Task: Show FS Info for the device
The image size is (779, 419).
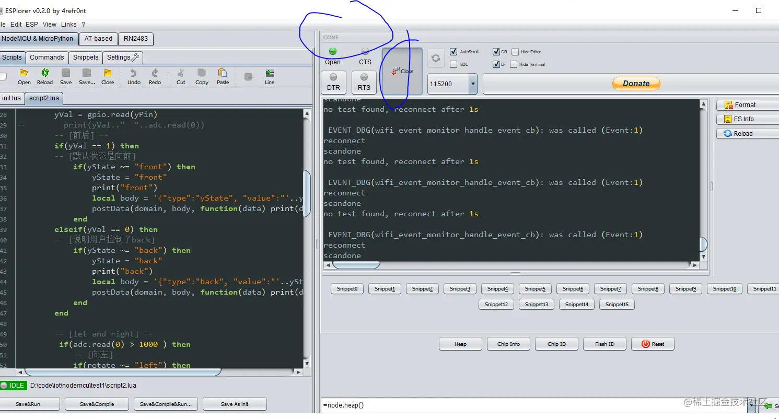Action: 747,119
